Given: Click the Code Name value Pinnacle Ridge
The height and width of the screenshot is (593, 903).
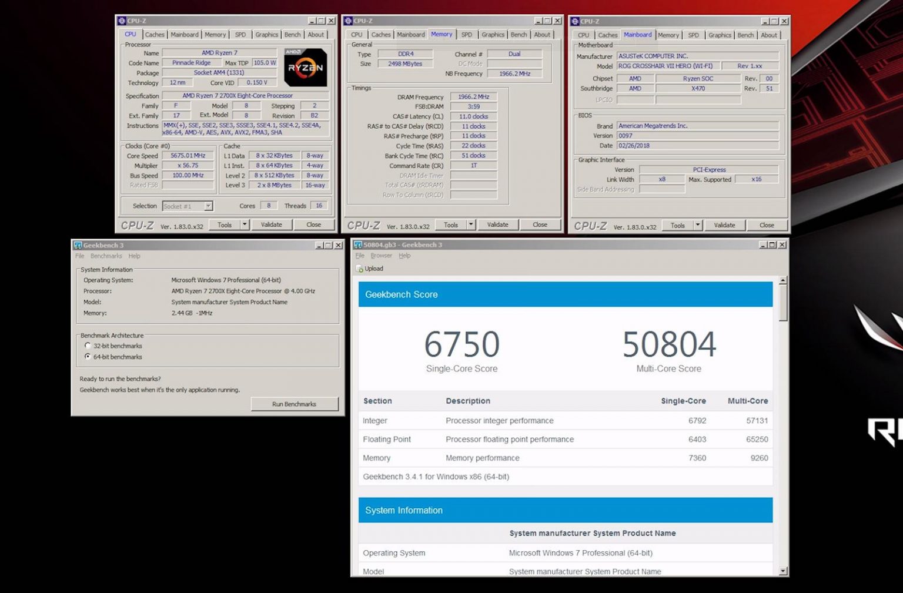Looking at the screenshot, I should pyautogui.click(x=192, y=63).
